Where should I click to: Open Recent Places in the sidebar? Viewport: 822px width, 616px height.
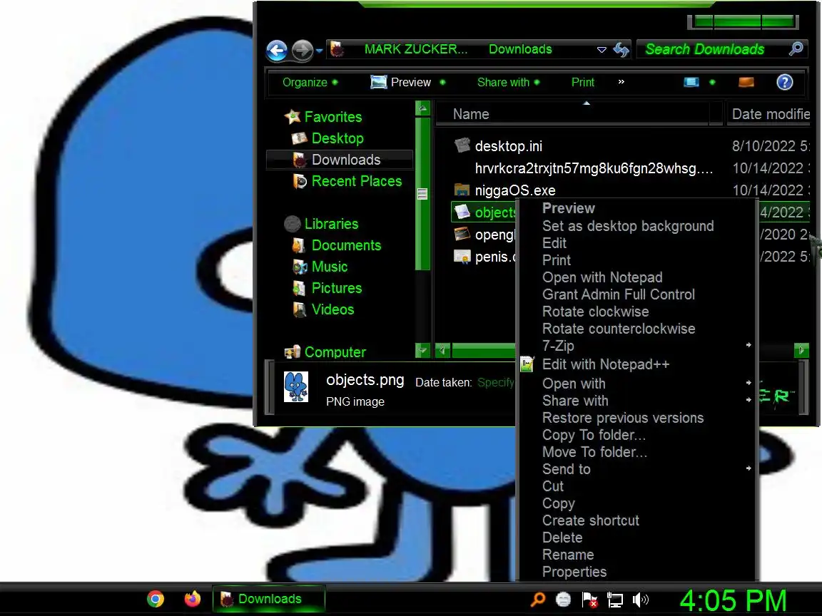point(347,181)
